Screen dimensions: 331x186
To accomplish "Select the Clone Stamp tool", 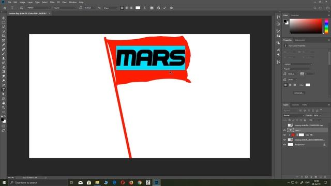I will [x=4, y=58].
